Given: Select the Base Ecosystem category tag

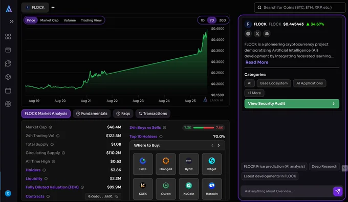Looking at the screenshot, I should 274,83.
